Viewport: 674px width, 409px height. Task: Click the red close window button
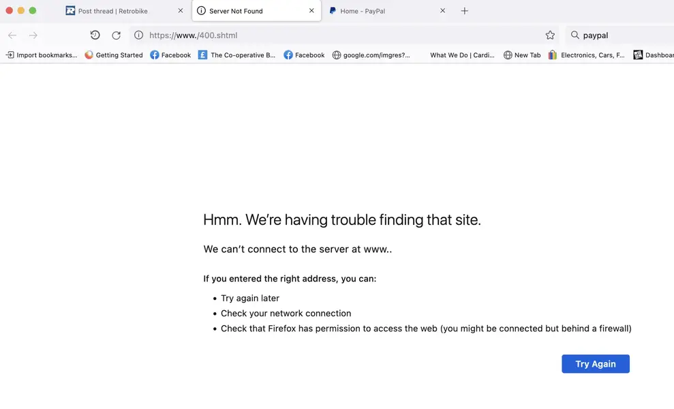(9, 10)
